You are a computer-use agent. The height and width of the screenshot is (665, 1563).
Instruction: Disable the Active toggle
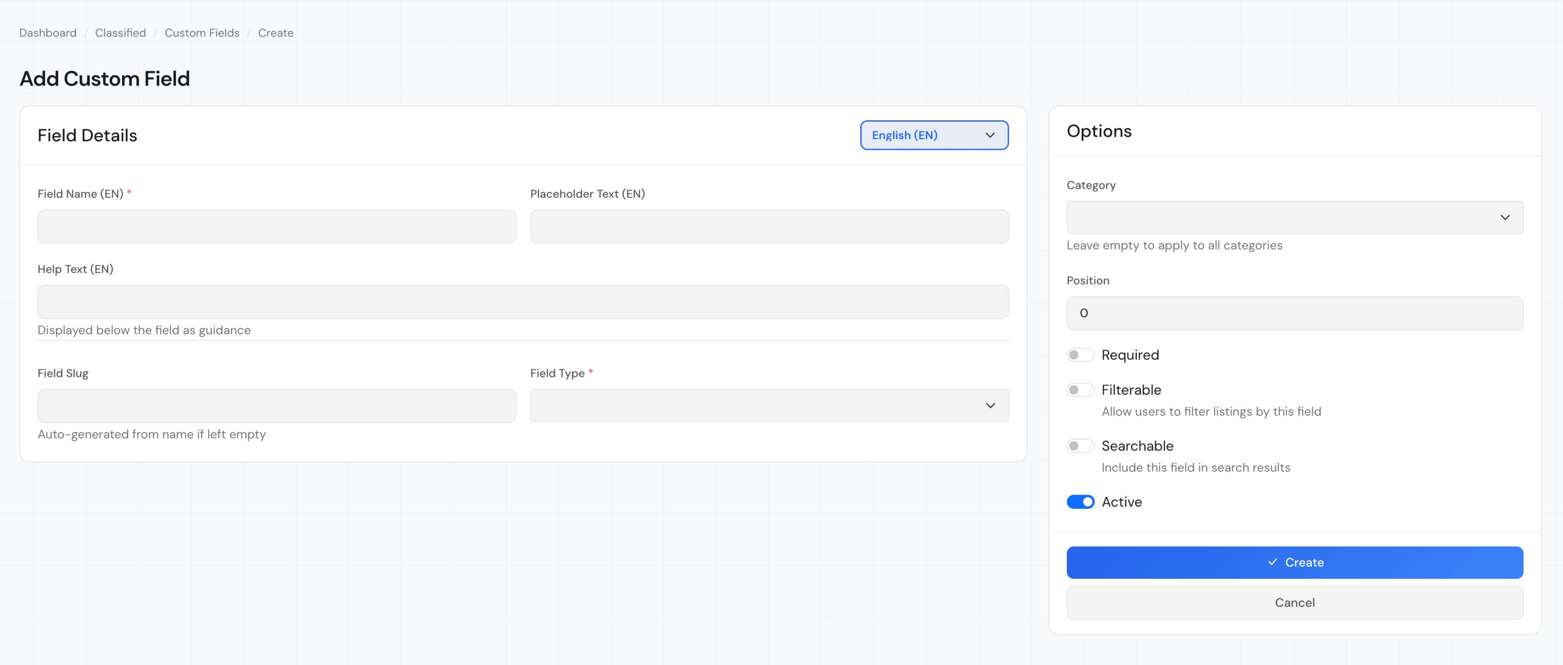coord(1080,502)
